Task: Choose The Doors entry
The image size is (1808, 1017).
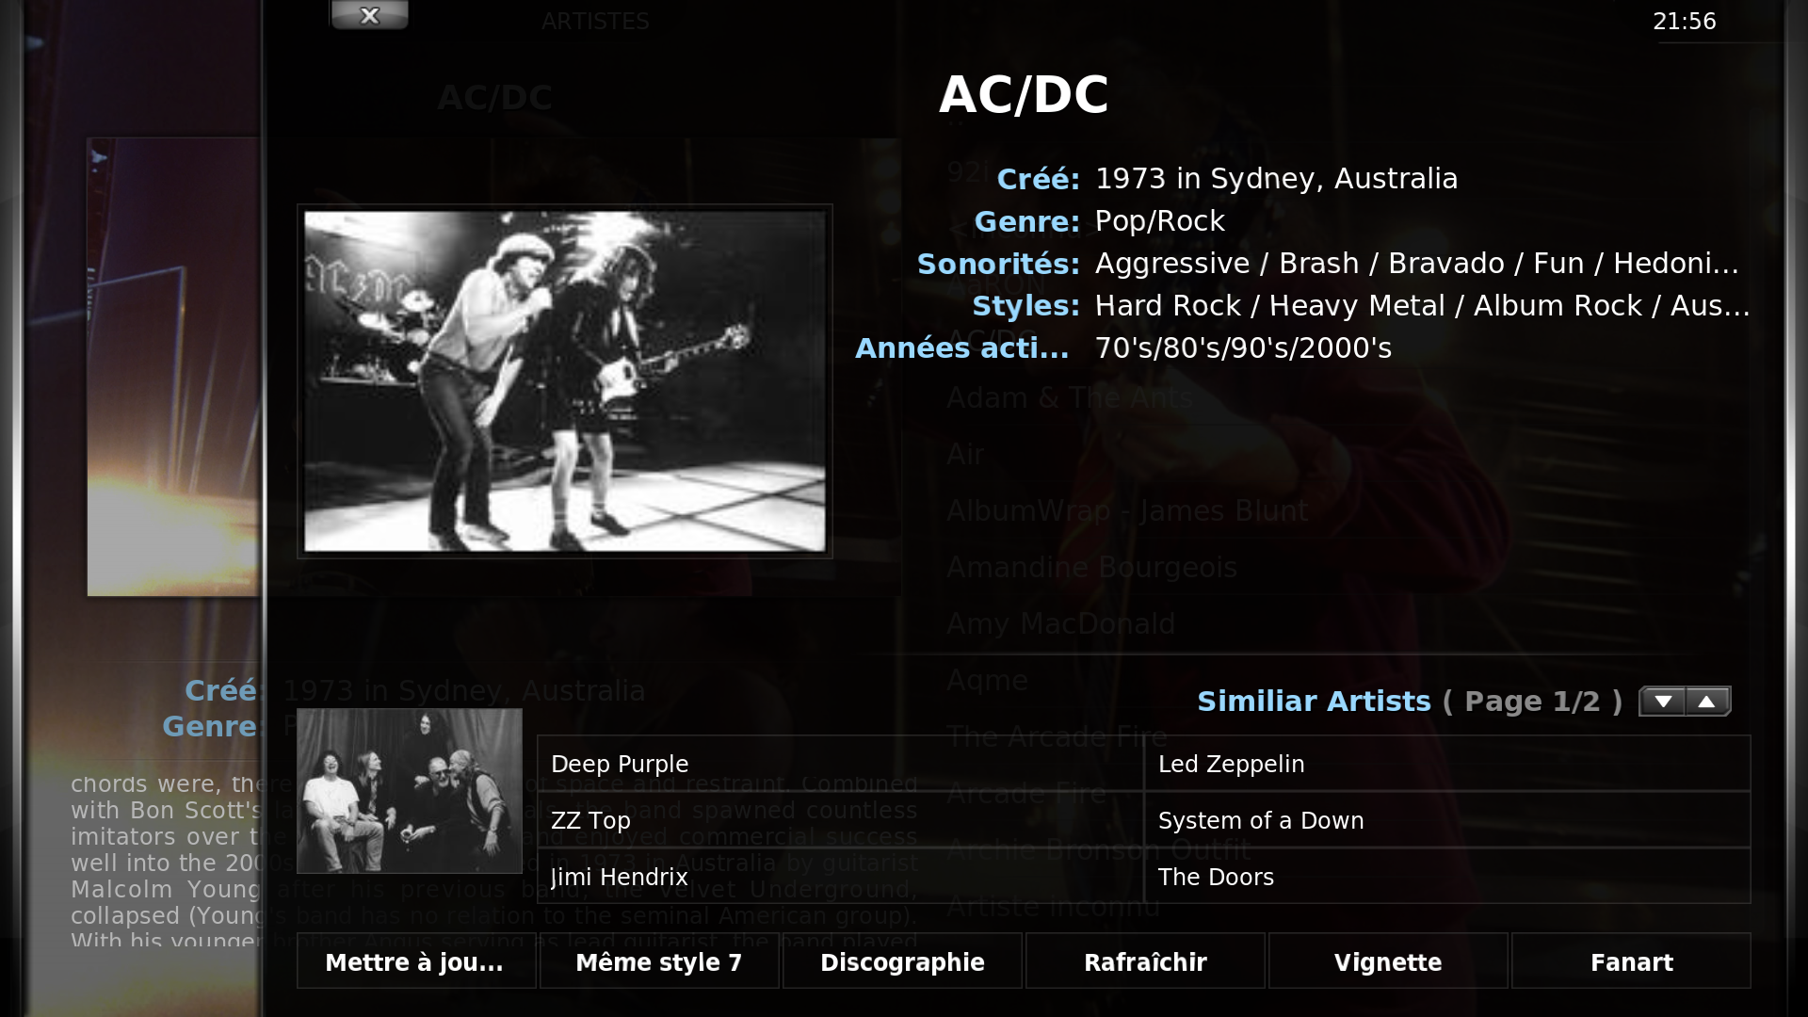Action: 1447,877
